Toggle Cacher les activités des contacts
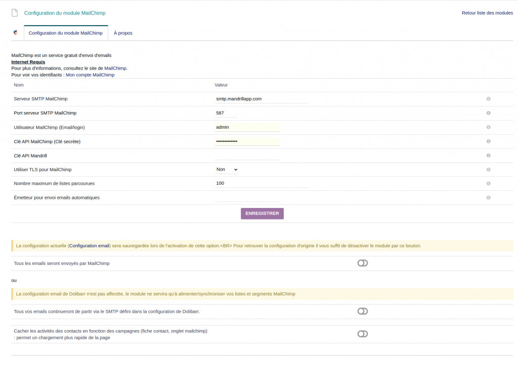518x376 pixels. (x=362, y=334)
